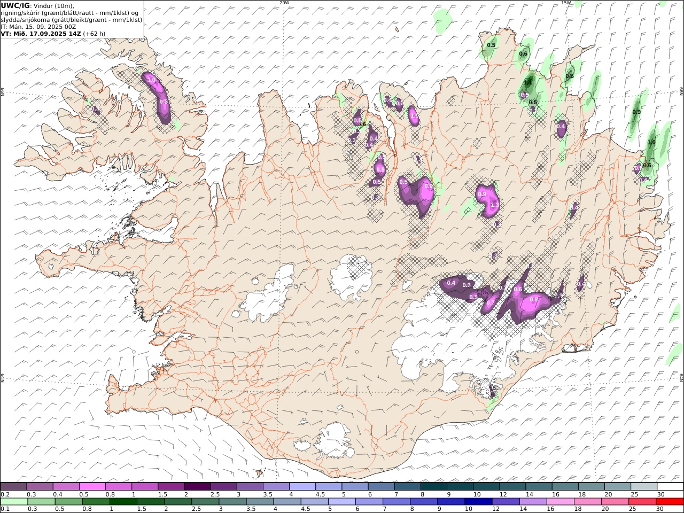Click the '15W' longitude label
This screenshot has width=684, height=513.
pos(566,3)
